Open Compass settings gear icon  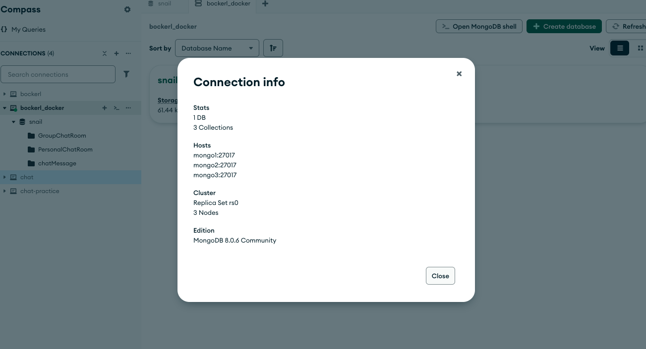pos(127,9)
